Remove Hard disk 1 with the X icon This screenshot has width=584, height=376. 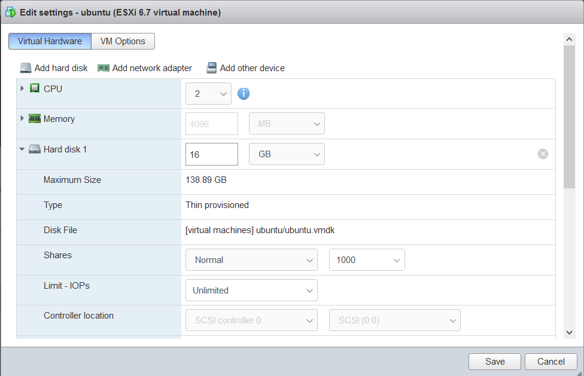click(x=543, y=154)
